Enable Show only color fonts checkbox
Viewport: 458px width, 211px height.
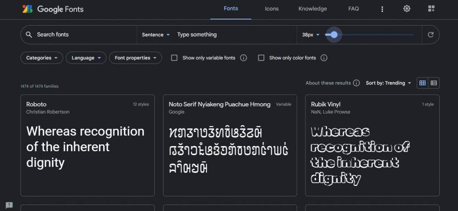pyautogui.click(x=261, y=58)
